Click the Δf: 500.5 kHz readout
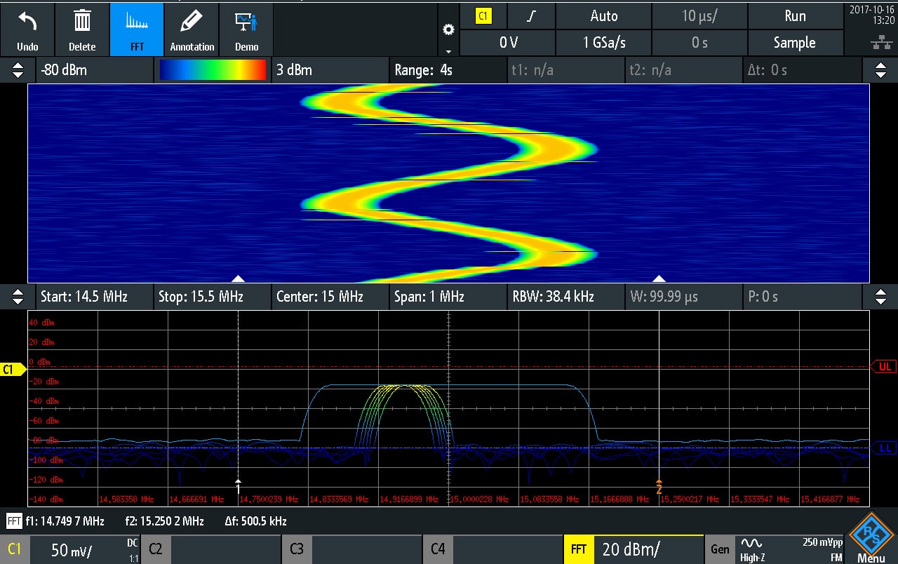This screenshot has width=898, height=564. [255, 521]
